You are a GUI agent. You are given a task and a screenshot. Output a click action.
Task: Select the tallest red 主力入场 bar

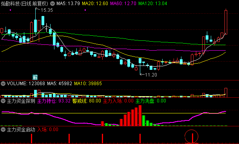coord(140,116)
